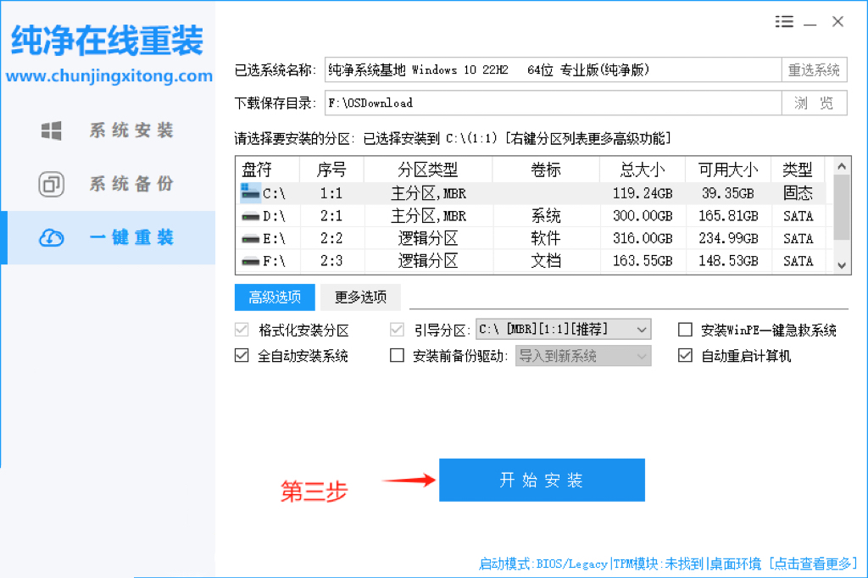Screen dimensions: 868x578
Task: Click the 软件 volume label cell
Action: (x=546, y=238)
